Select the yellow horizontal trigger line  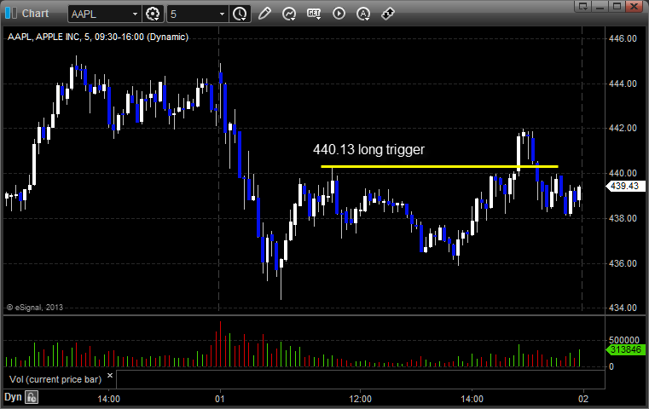[x=439, y=167]
